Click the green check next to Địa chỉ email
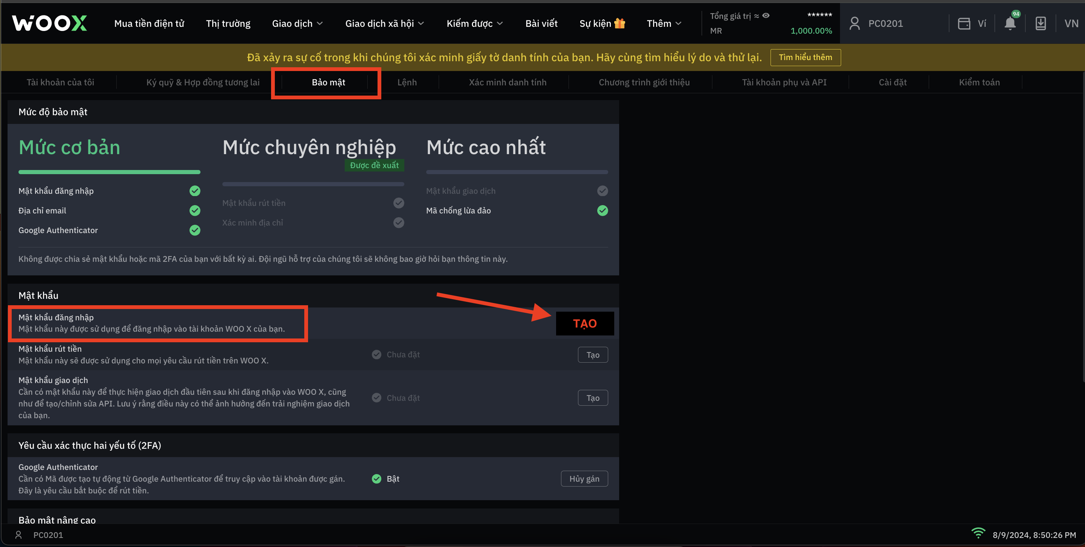The image size is (1085, 547). pyautogui.click(x=194, y=210)
